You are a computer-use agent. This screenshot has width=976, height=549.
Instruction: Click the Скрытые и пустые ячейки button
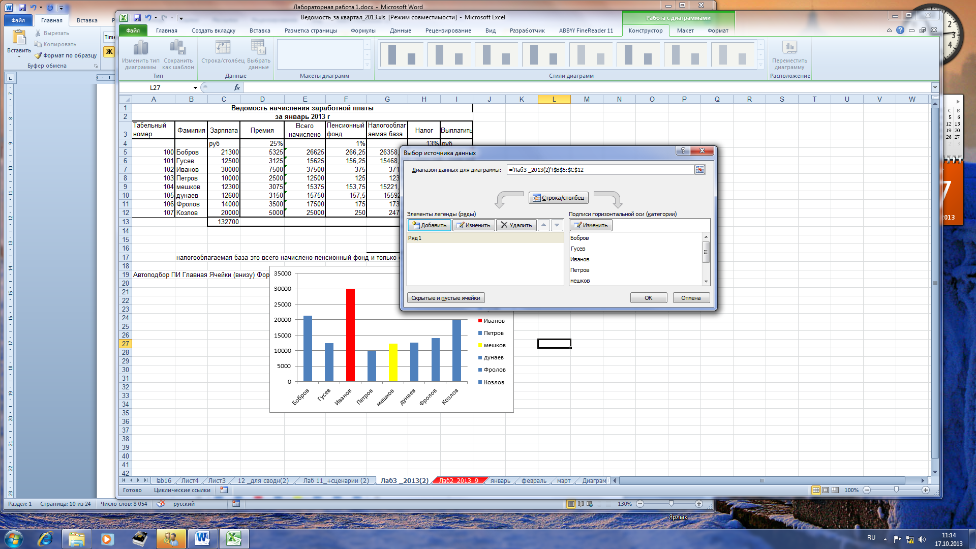point(445,298)
